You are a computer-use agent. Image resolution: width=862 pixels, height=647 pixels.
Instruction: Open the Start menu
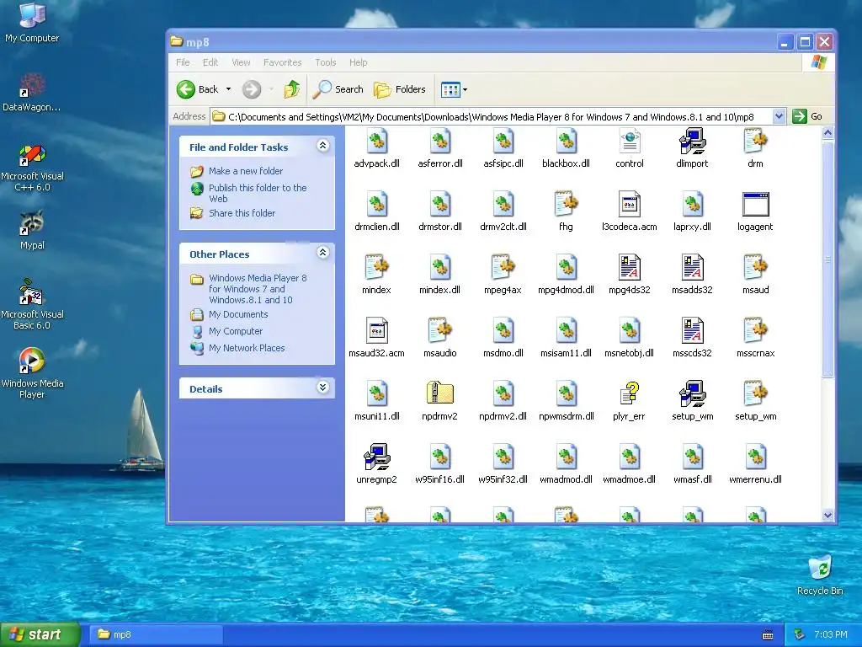coord(40,634)
